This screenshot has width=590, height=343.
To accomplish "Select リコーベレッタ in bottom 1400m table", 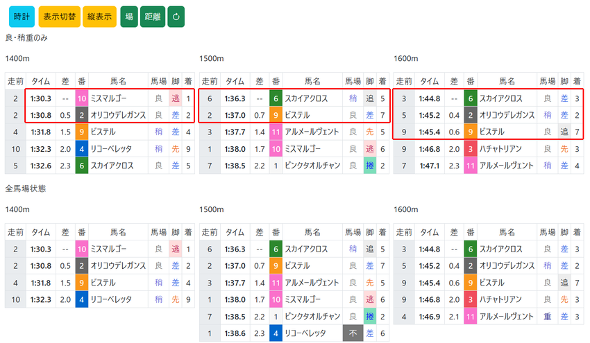I will pos(111,299).
